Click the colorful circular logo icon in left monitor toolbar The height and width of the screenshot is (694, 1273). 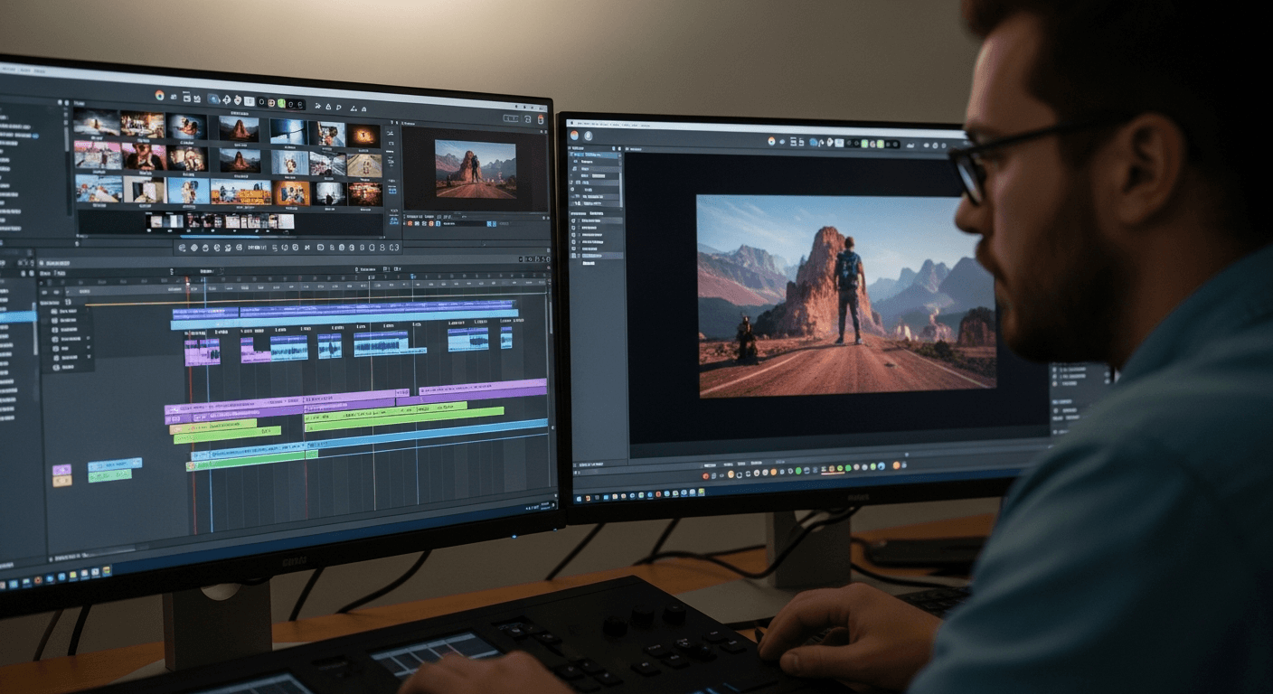[160, 95]
